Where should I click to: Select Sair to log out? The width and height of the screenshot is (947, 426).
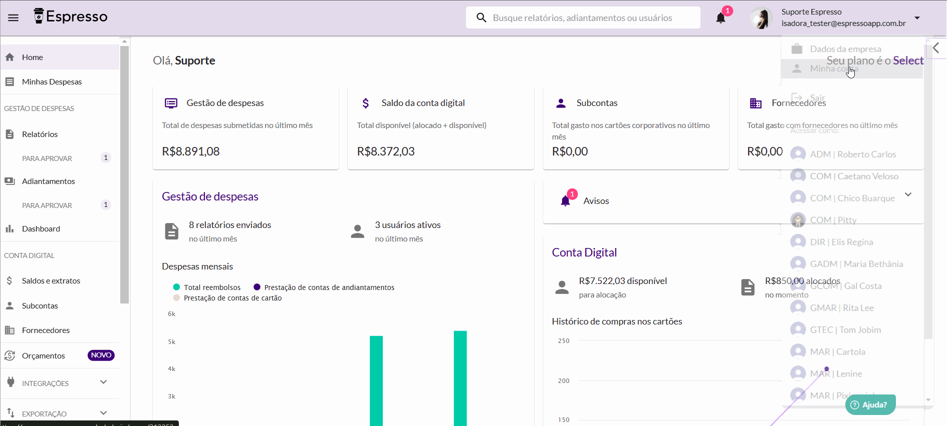click(852, 97)
